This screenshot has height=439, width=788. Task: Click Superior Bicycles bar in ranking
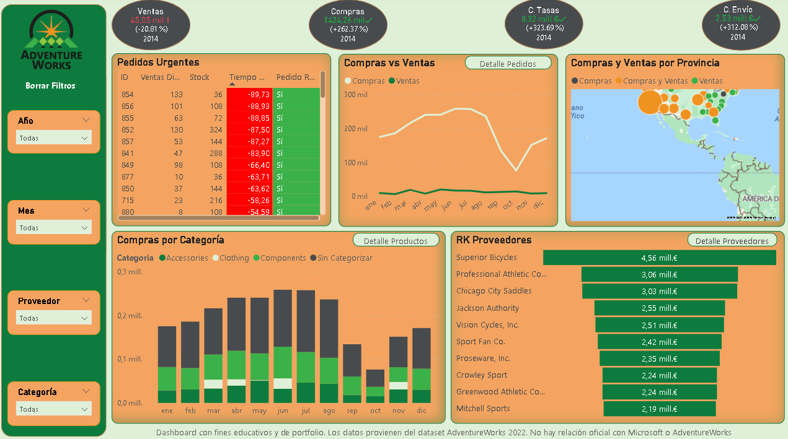659,258
